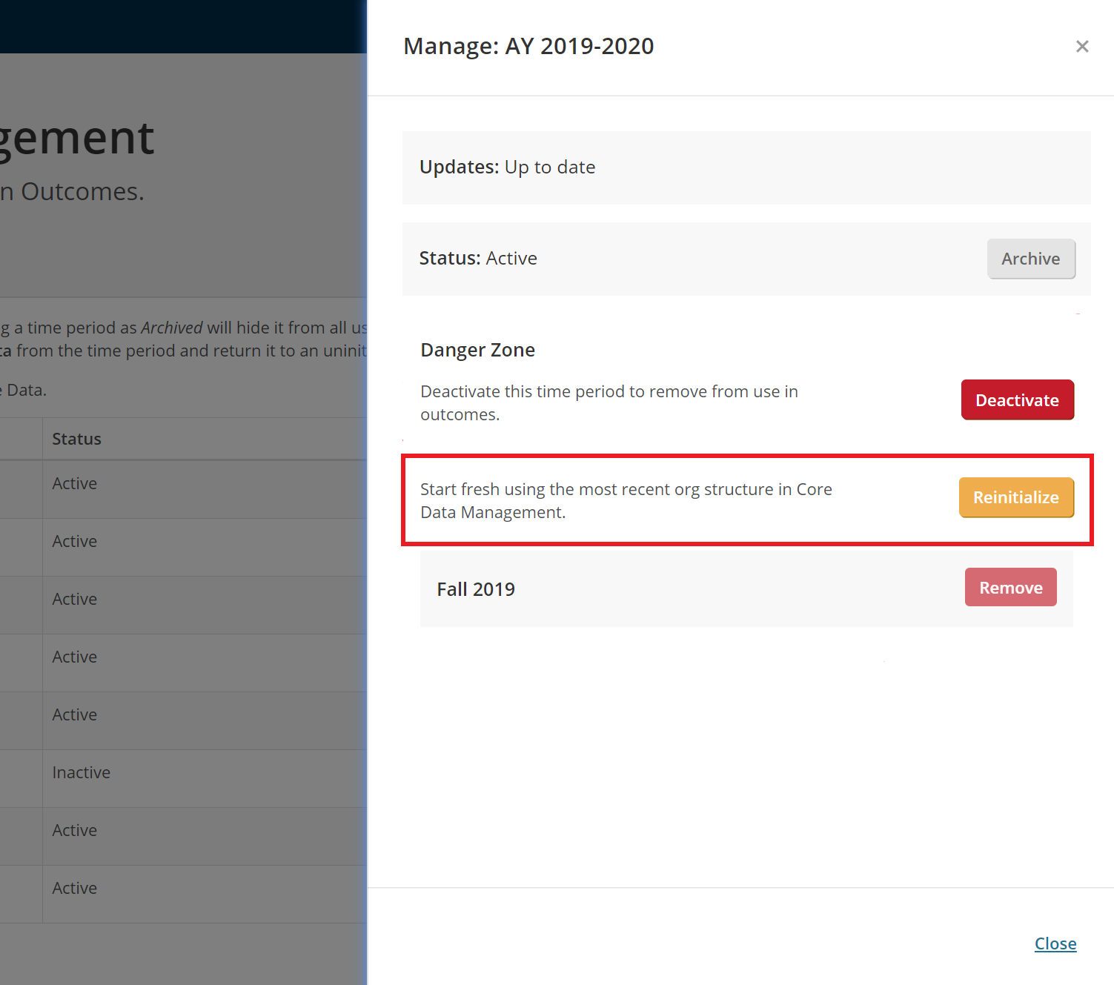
Task: Click the orange Reinitialize button
Action: coord(1015,497)
